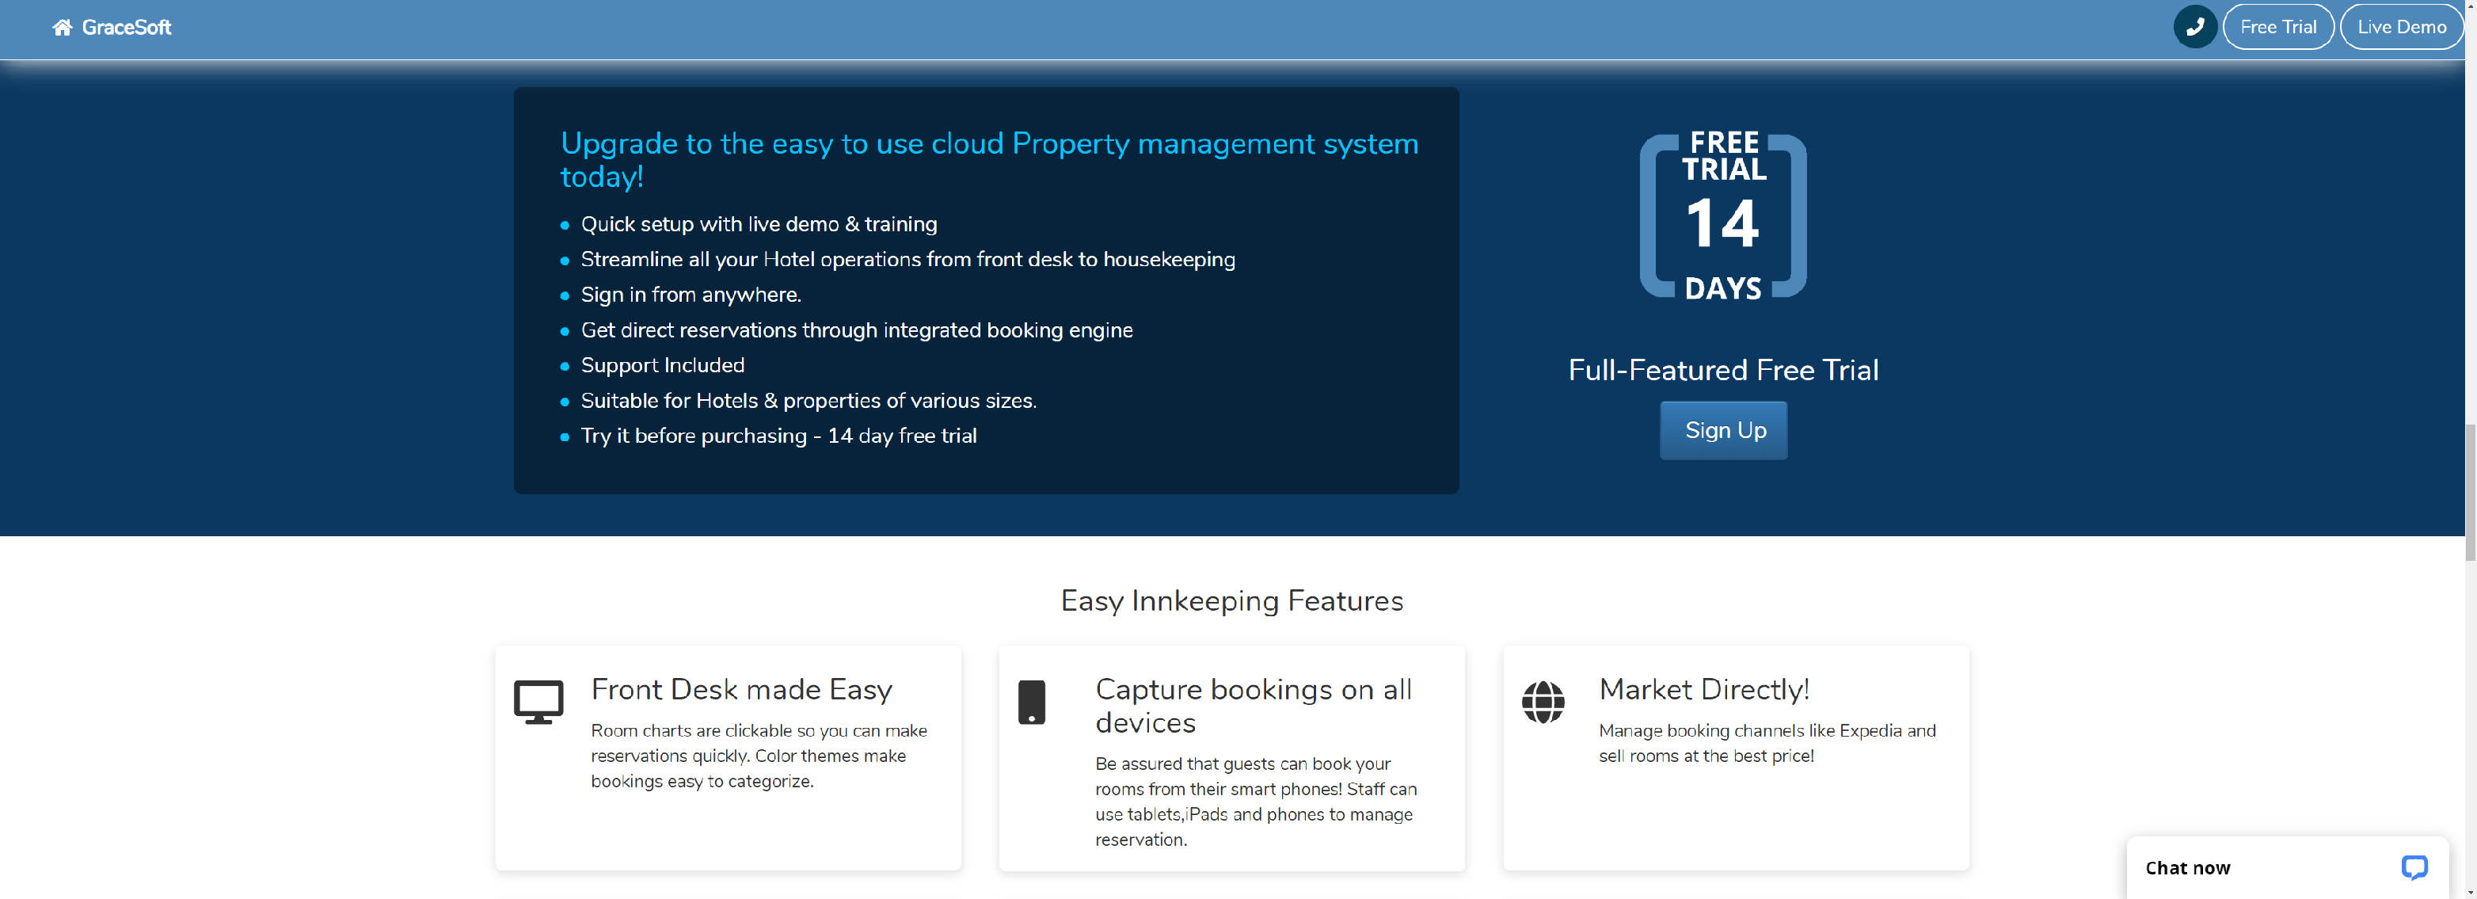Click Try it before purchasing bullet
This screenshot has height=899, width=2477.
pos(779,436)
